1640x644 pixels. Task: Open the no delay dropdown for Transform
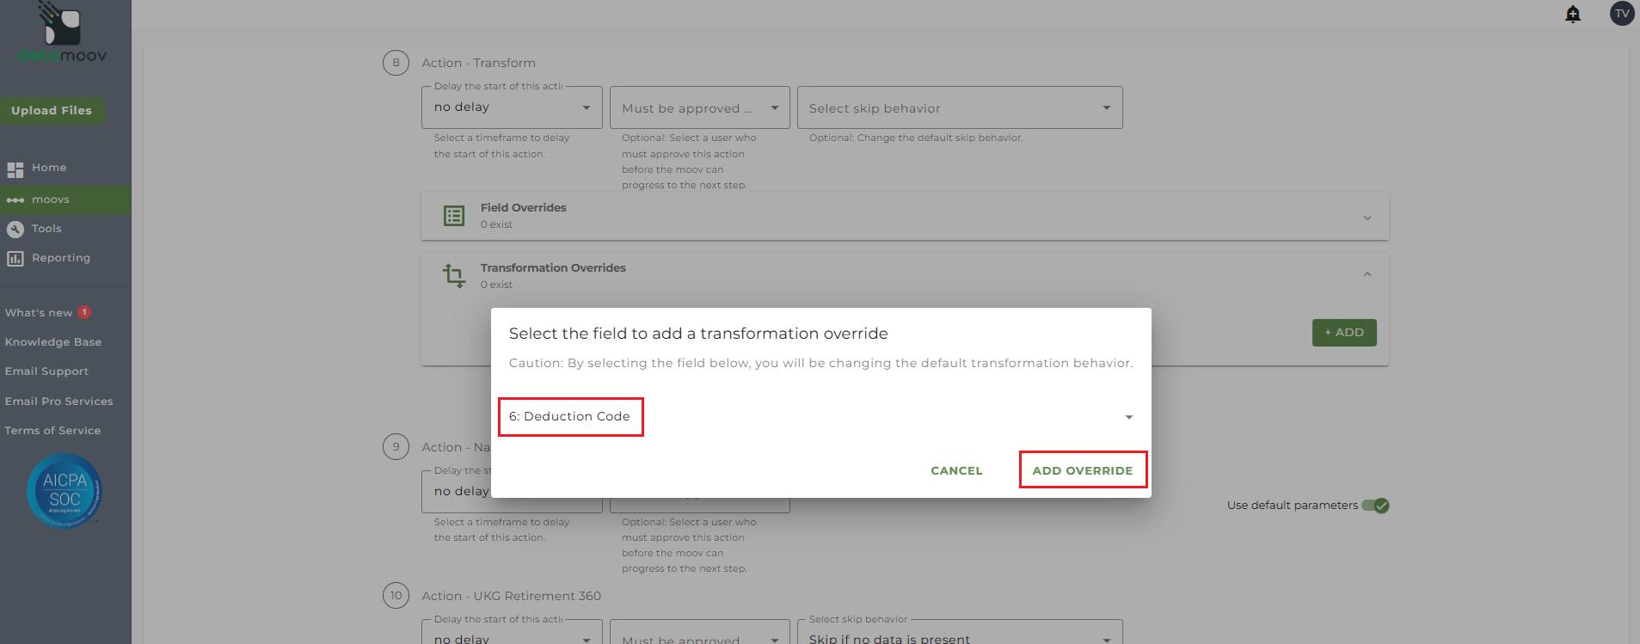click(x=512, y=107)
